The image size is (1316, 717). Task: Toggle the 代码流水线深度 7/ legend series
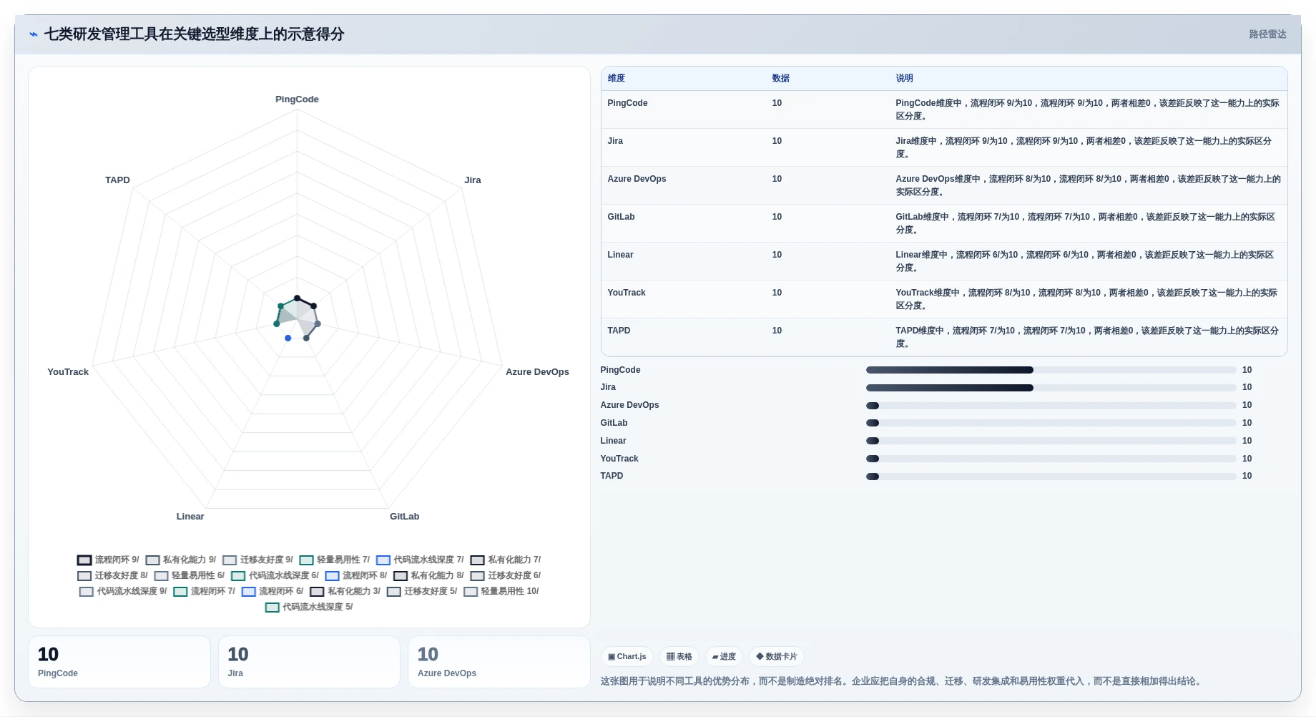[x=420, y=560]
